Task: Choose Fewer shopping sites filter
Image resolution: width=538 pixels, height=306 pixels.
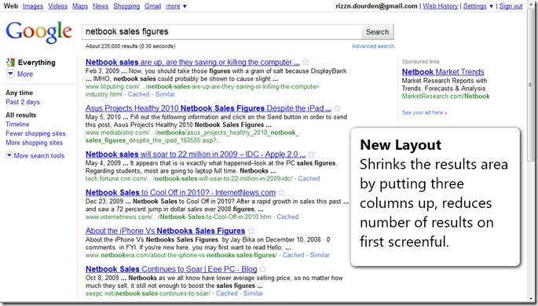Action: tap(35, 133)
